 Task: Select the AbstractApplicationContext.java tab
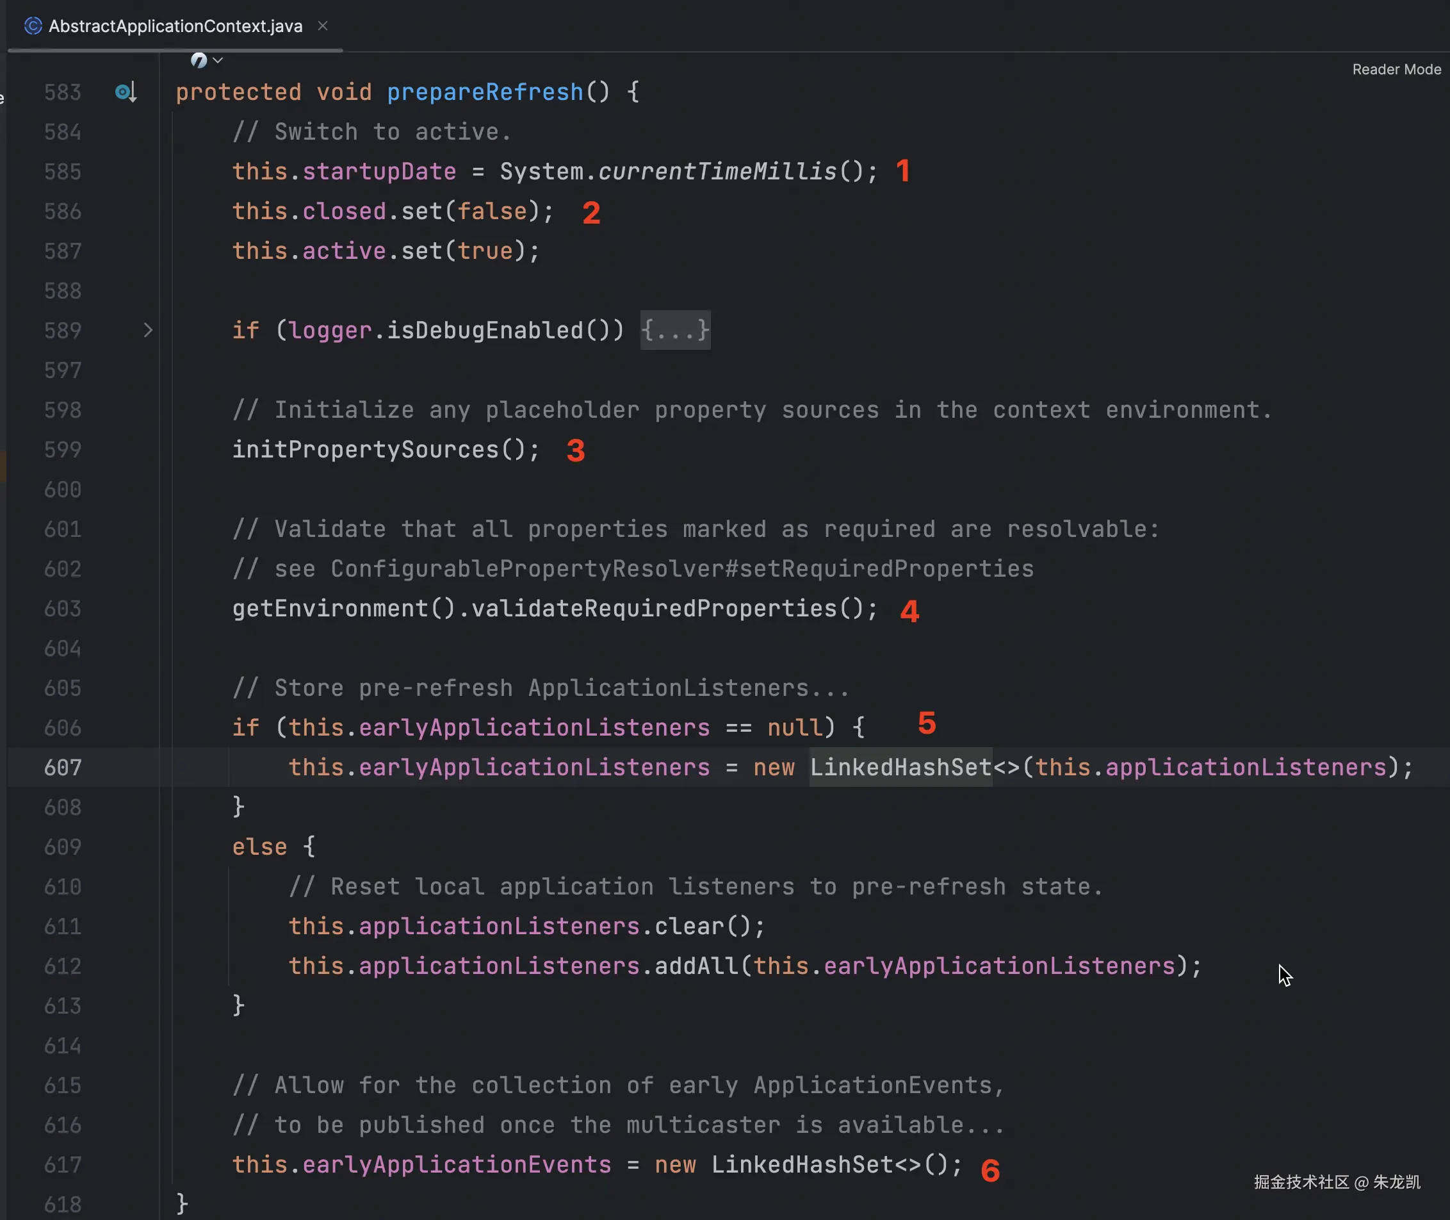[175, 26]
